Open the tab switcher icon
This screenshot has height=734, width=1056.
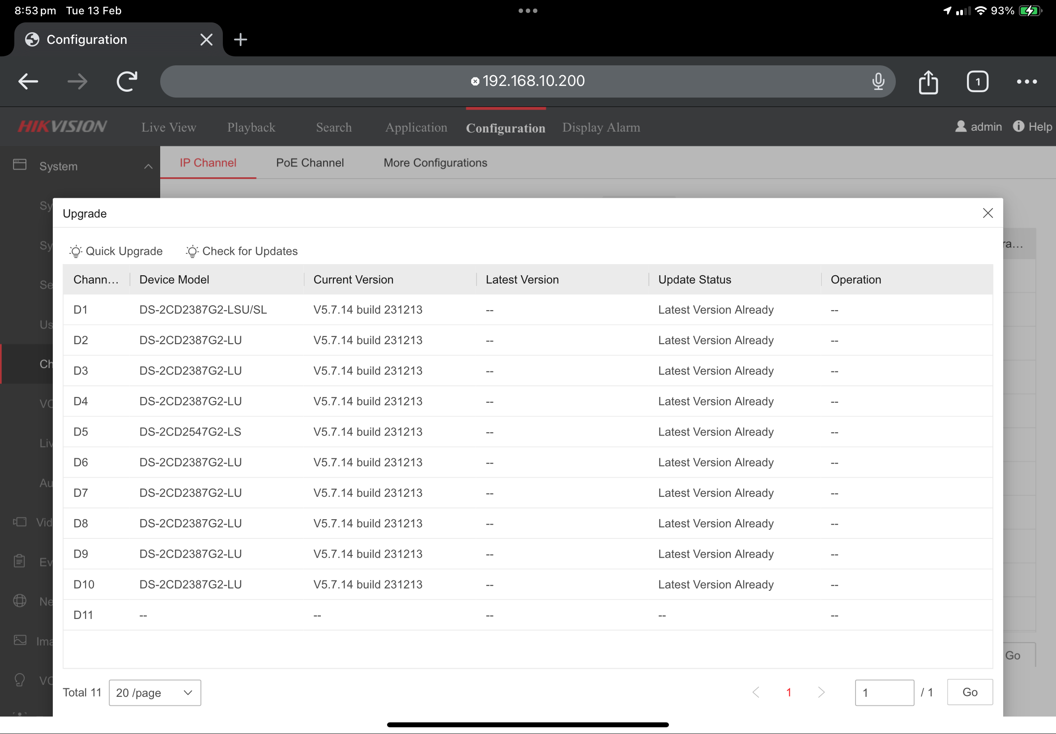click(977, 82)
